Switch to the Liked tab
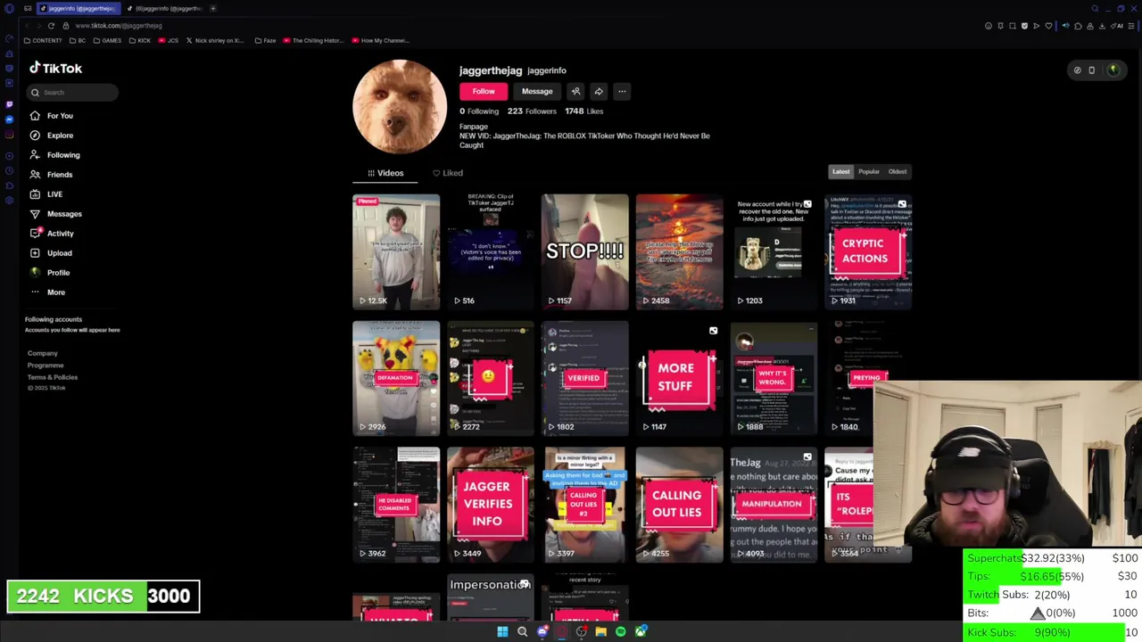Image resolution: width=1142 pixels, height=642 pixels. [448, 173]
